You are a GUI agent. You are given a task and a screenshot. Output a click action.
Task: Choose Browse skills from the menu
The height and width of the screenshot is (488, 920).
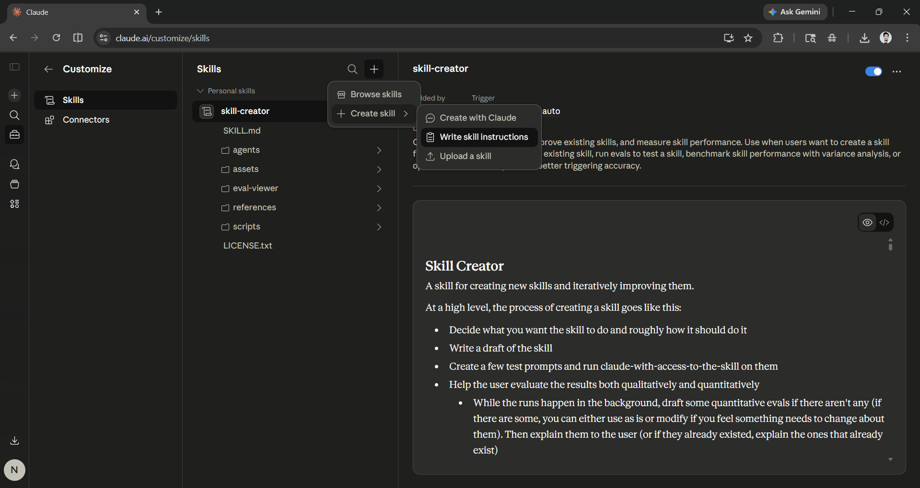click(x=374, y=94)
